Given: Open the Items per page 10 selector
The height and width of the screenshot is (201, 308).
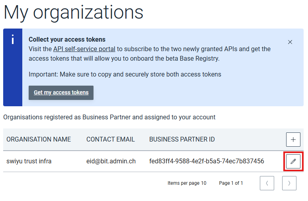Looking at the screenshot, I should click(187, 183).
